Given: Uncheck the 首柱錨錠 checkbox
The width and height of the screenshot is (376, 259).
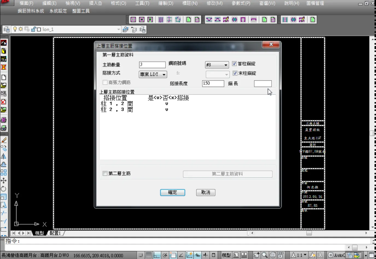Looking at the screenshot, I should (x=234, y=64).
